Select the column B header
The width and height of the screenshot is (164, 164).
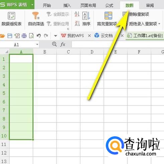45,52
